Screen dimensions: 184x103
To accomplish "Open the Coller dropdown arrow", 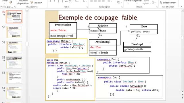I will click(5, 3).
